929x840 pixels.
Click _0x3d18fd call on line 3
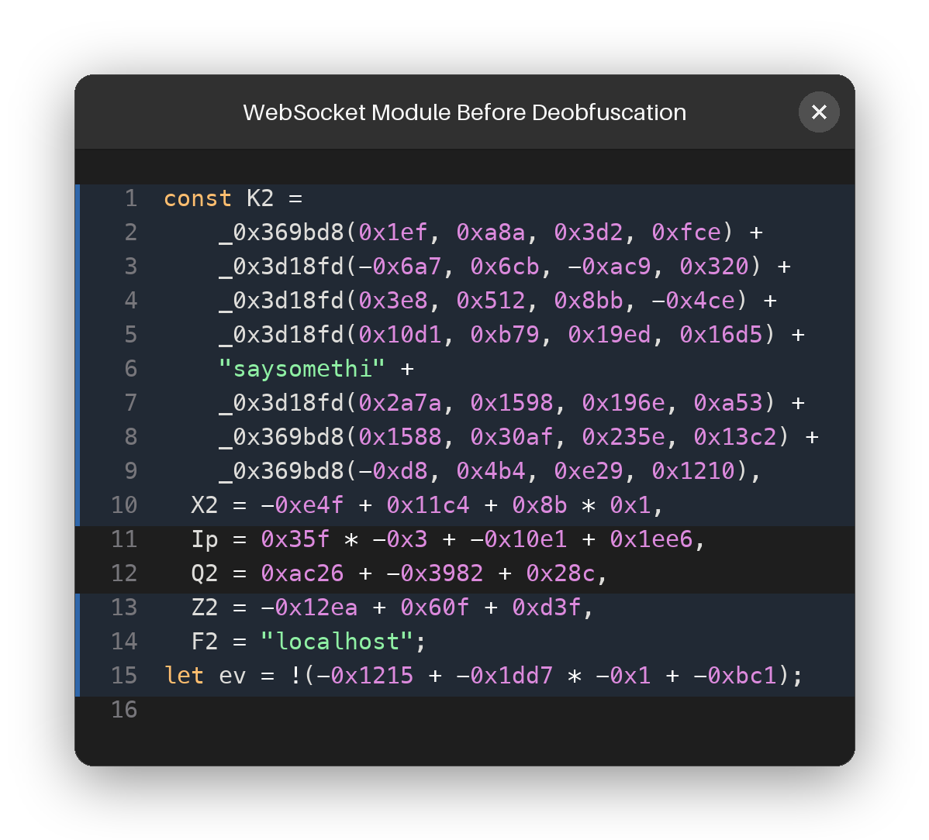281,267
